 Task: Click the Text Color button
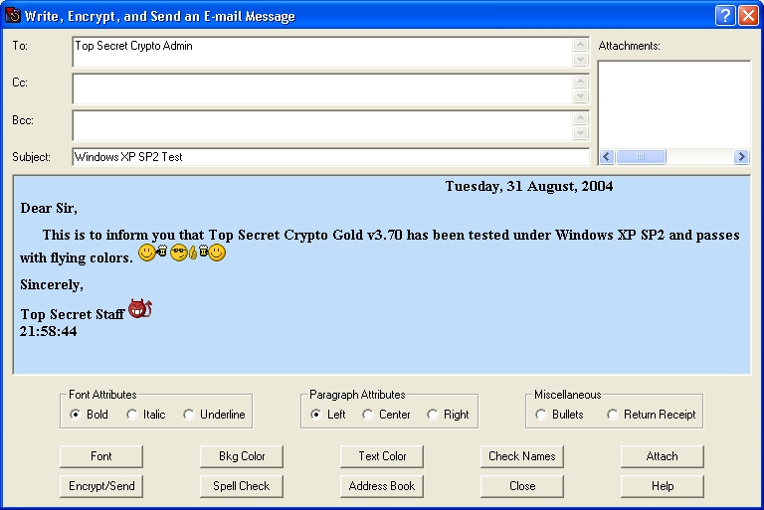(x=382, y=456)
